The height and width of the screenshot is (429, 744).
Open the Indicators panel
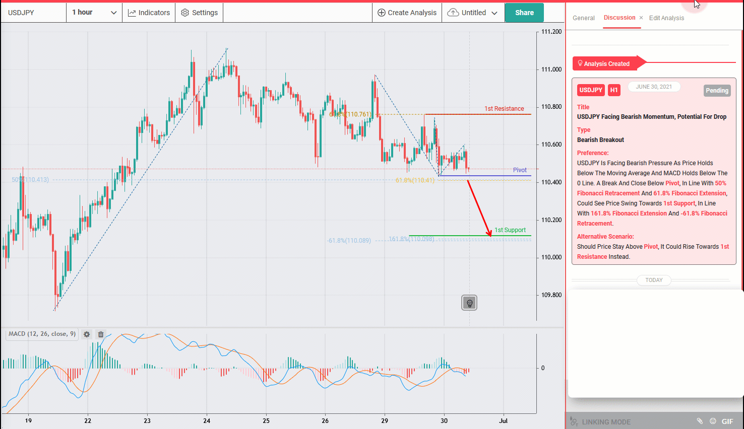point(149,13)
